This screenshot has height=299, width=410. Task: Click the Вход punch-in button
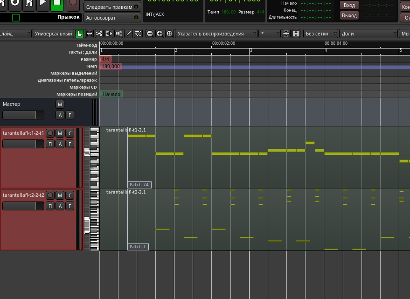pos(349,5)
